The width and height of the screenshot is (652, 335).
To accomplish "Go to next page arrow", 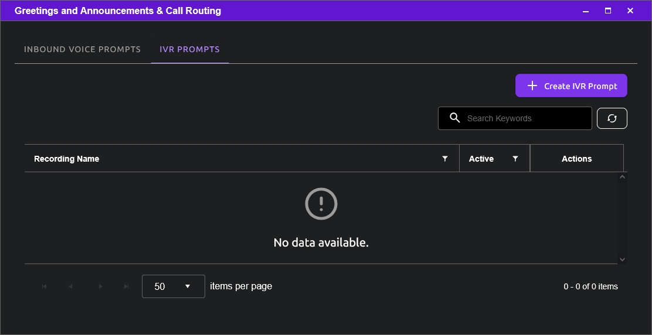I will point(100,286).
